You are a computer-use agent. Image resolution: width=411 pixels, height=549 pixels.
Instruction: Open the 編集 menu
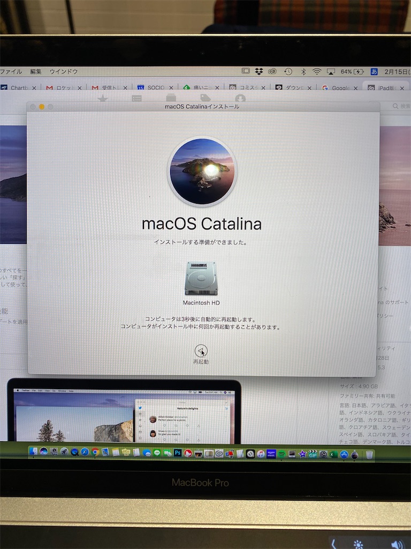pyautogui.click(x=36, y=71)
